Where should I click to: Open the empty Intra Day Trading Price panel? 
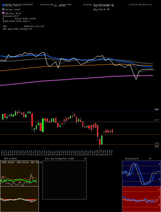pos(64,180)
